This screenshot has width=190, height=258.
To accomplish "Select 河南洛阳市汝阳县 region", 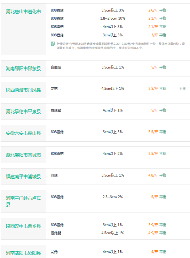I will (23, 253).
